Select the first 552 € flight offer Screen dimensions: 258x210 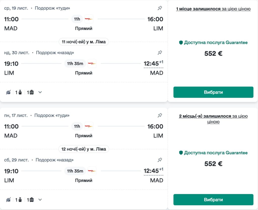(x=213, y=92)
